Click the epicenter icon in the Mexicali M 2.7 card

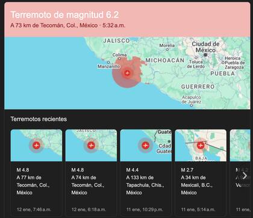201,145
